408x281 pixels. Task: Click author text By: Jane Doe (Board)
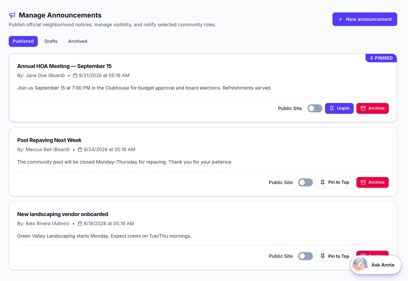coord(41,76)
